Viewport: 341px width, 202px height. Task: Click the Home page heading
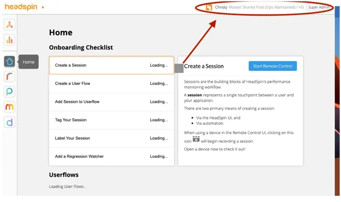[x=61, y=33]
